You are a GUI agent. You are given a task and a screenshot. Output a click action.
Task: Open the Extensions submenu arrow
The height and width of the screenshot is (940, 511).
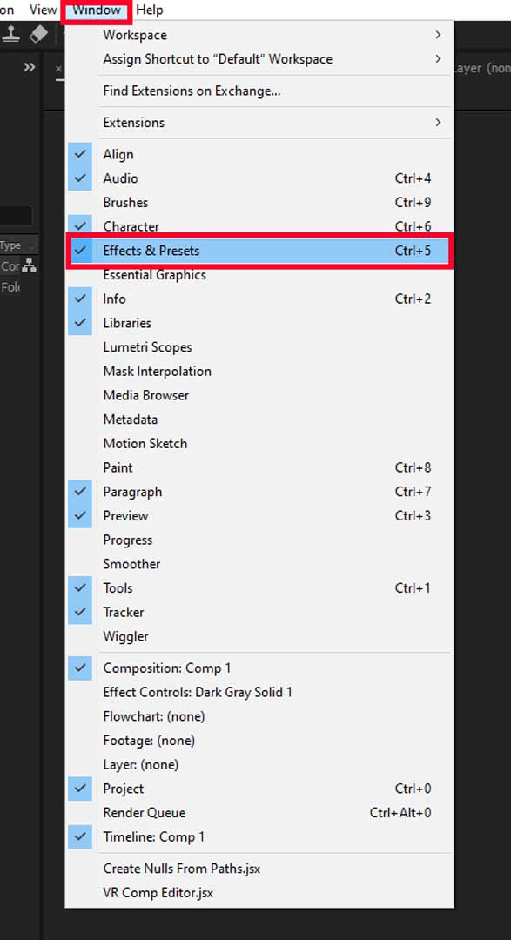[x=439, y=123]
